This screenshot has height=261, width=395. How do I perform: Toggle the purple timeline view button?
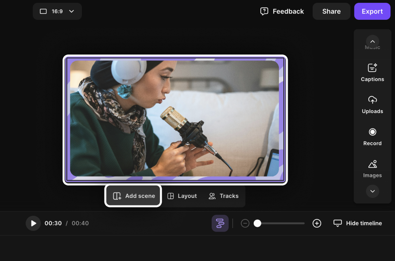point(220,223)
